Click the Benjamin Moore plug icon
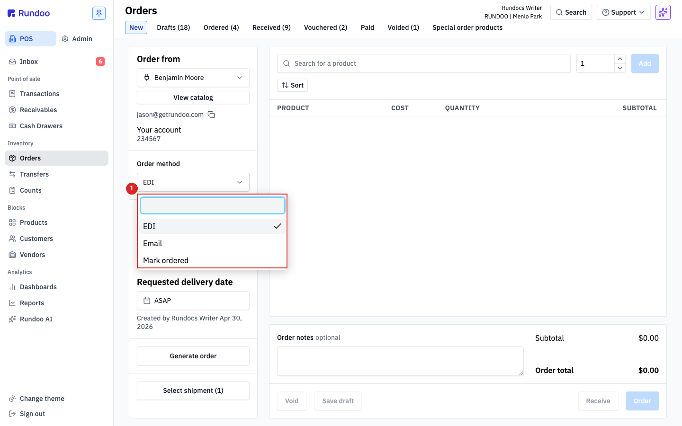 pos(147,78)
